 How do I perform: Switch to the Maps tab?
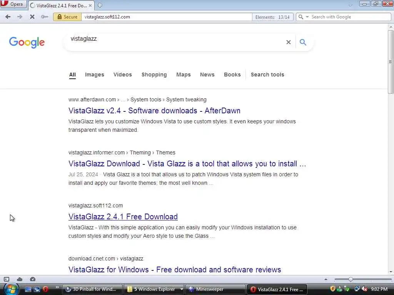click(184, 75)
